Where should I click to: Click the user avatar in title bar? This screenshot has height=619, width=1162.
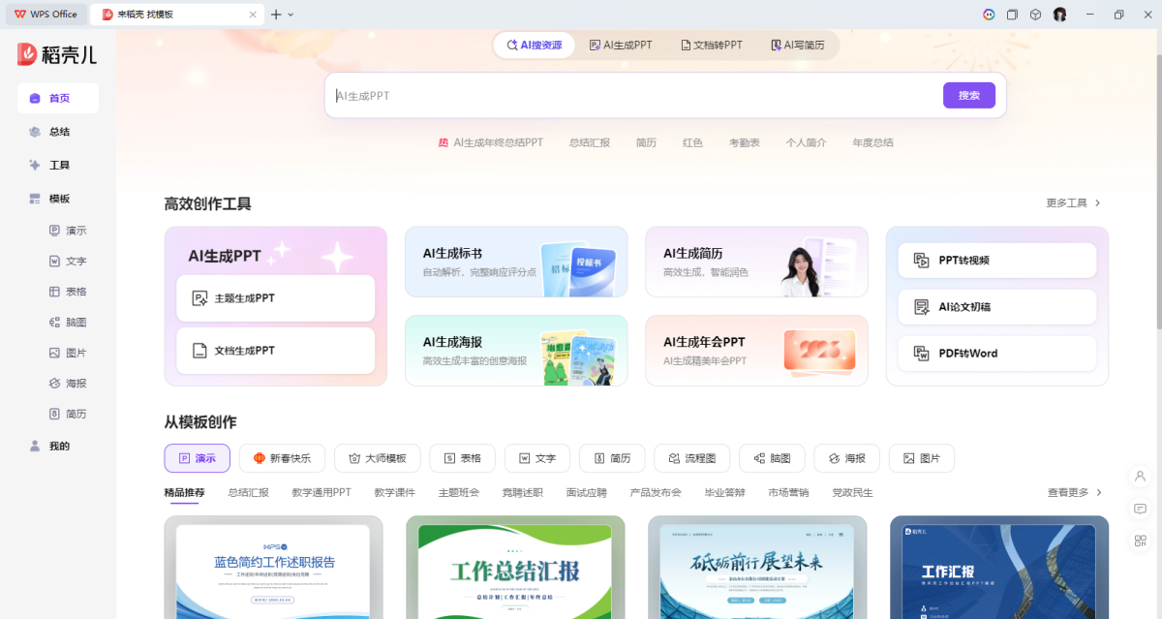tap(1059, 15)
